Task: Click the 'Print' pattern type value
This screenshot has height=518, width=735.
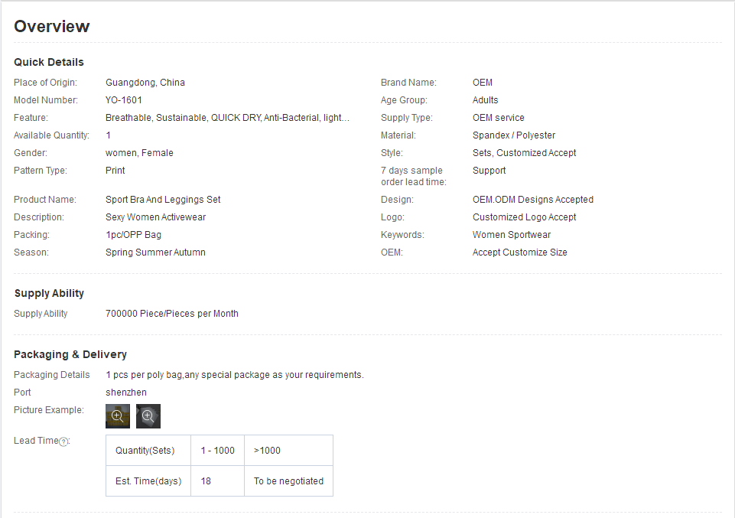Action: click(115, 170)
